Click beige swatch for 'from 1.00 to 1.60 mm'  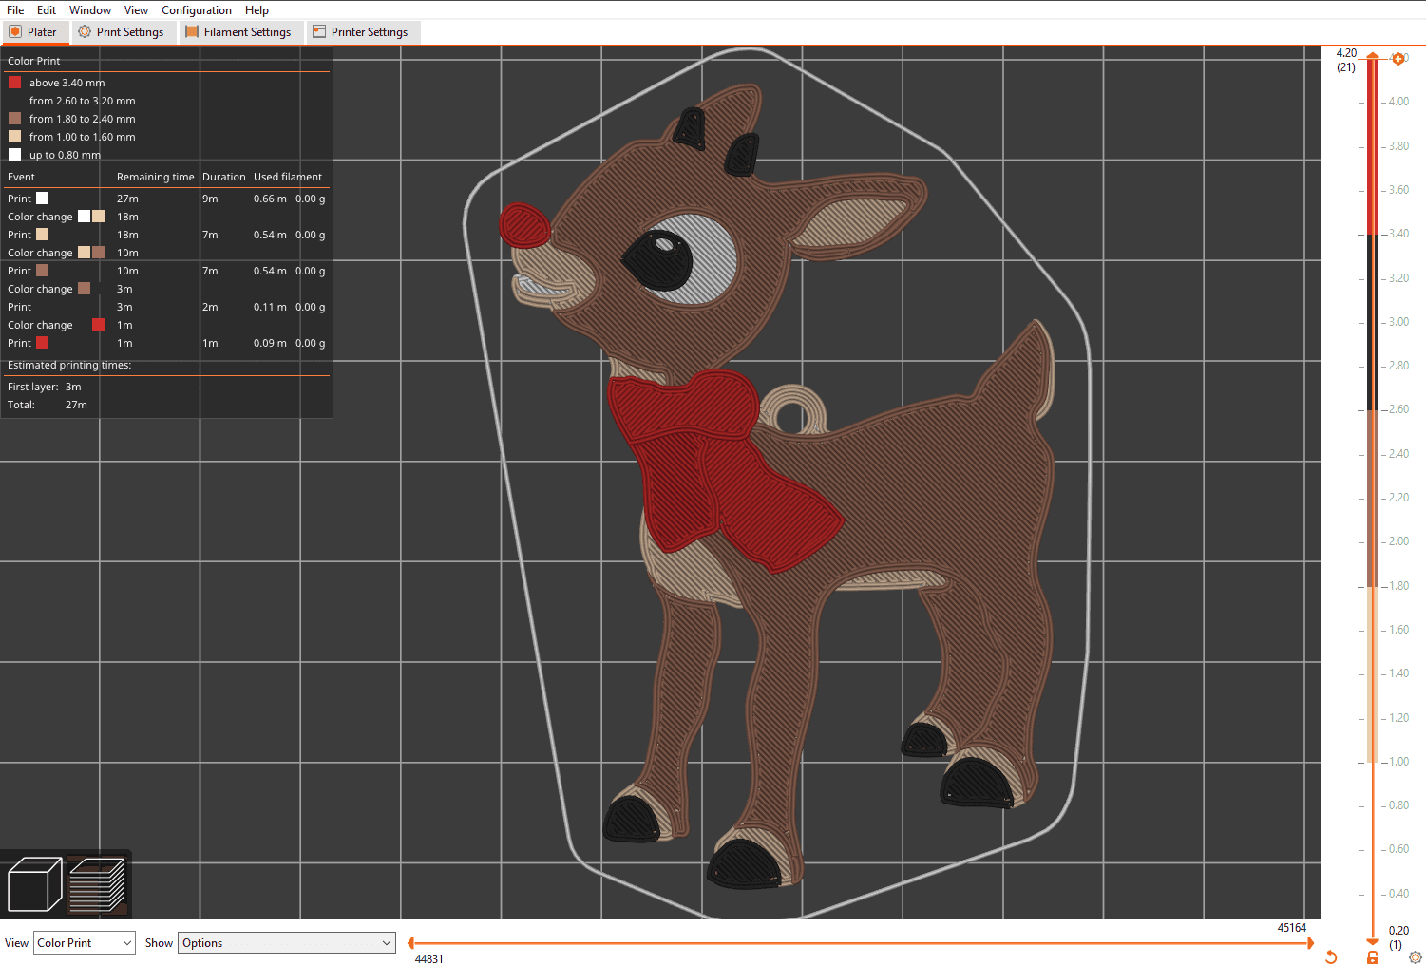coord(14,137)
